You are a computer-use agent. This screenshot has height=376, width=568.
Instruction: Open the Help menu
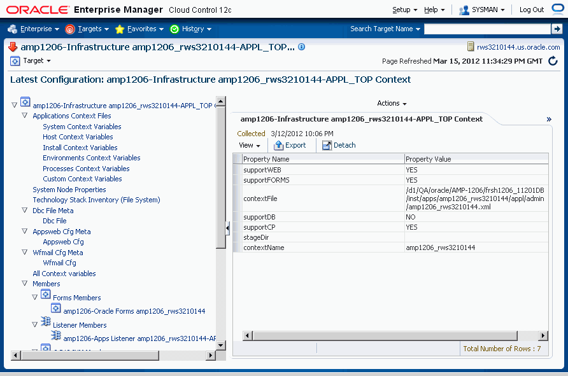tap(434, 10)
